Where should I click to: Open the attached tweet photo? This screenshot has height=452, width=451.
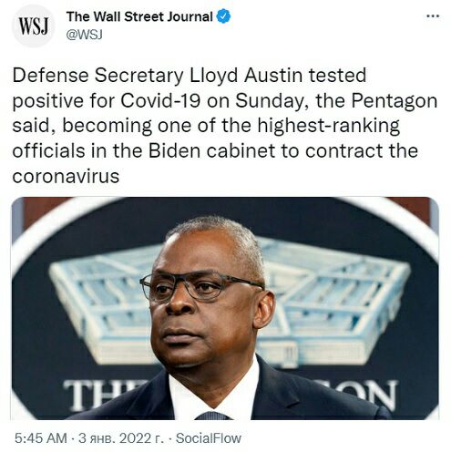pyautogui.click(x=225, y=308)
